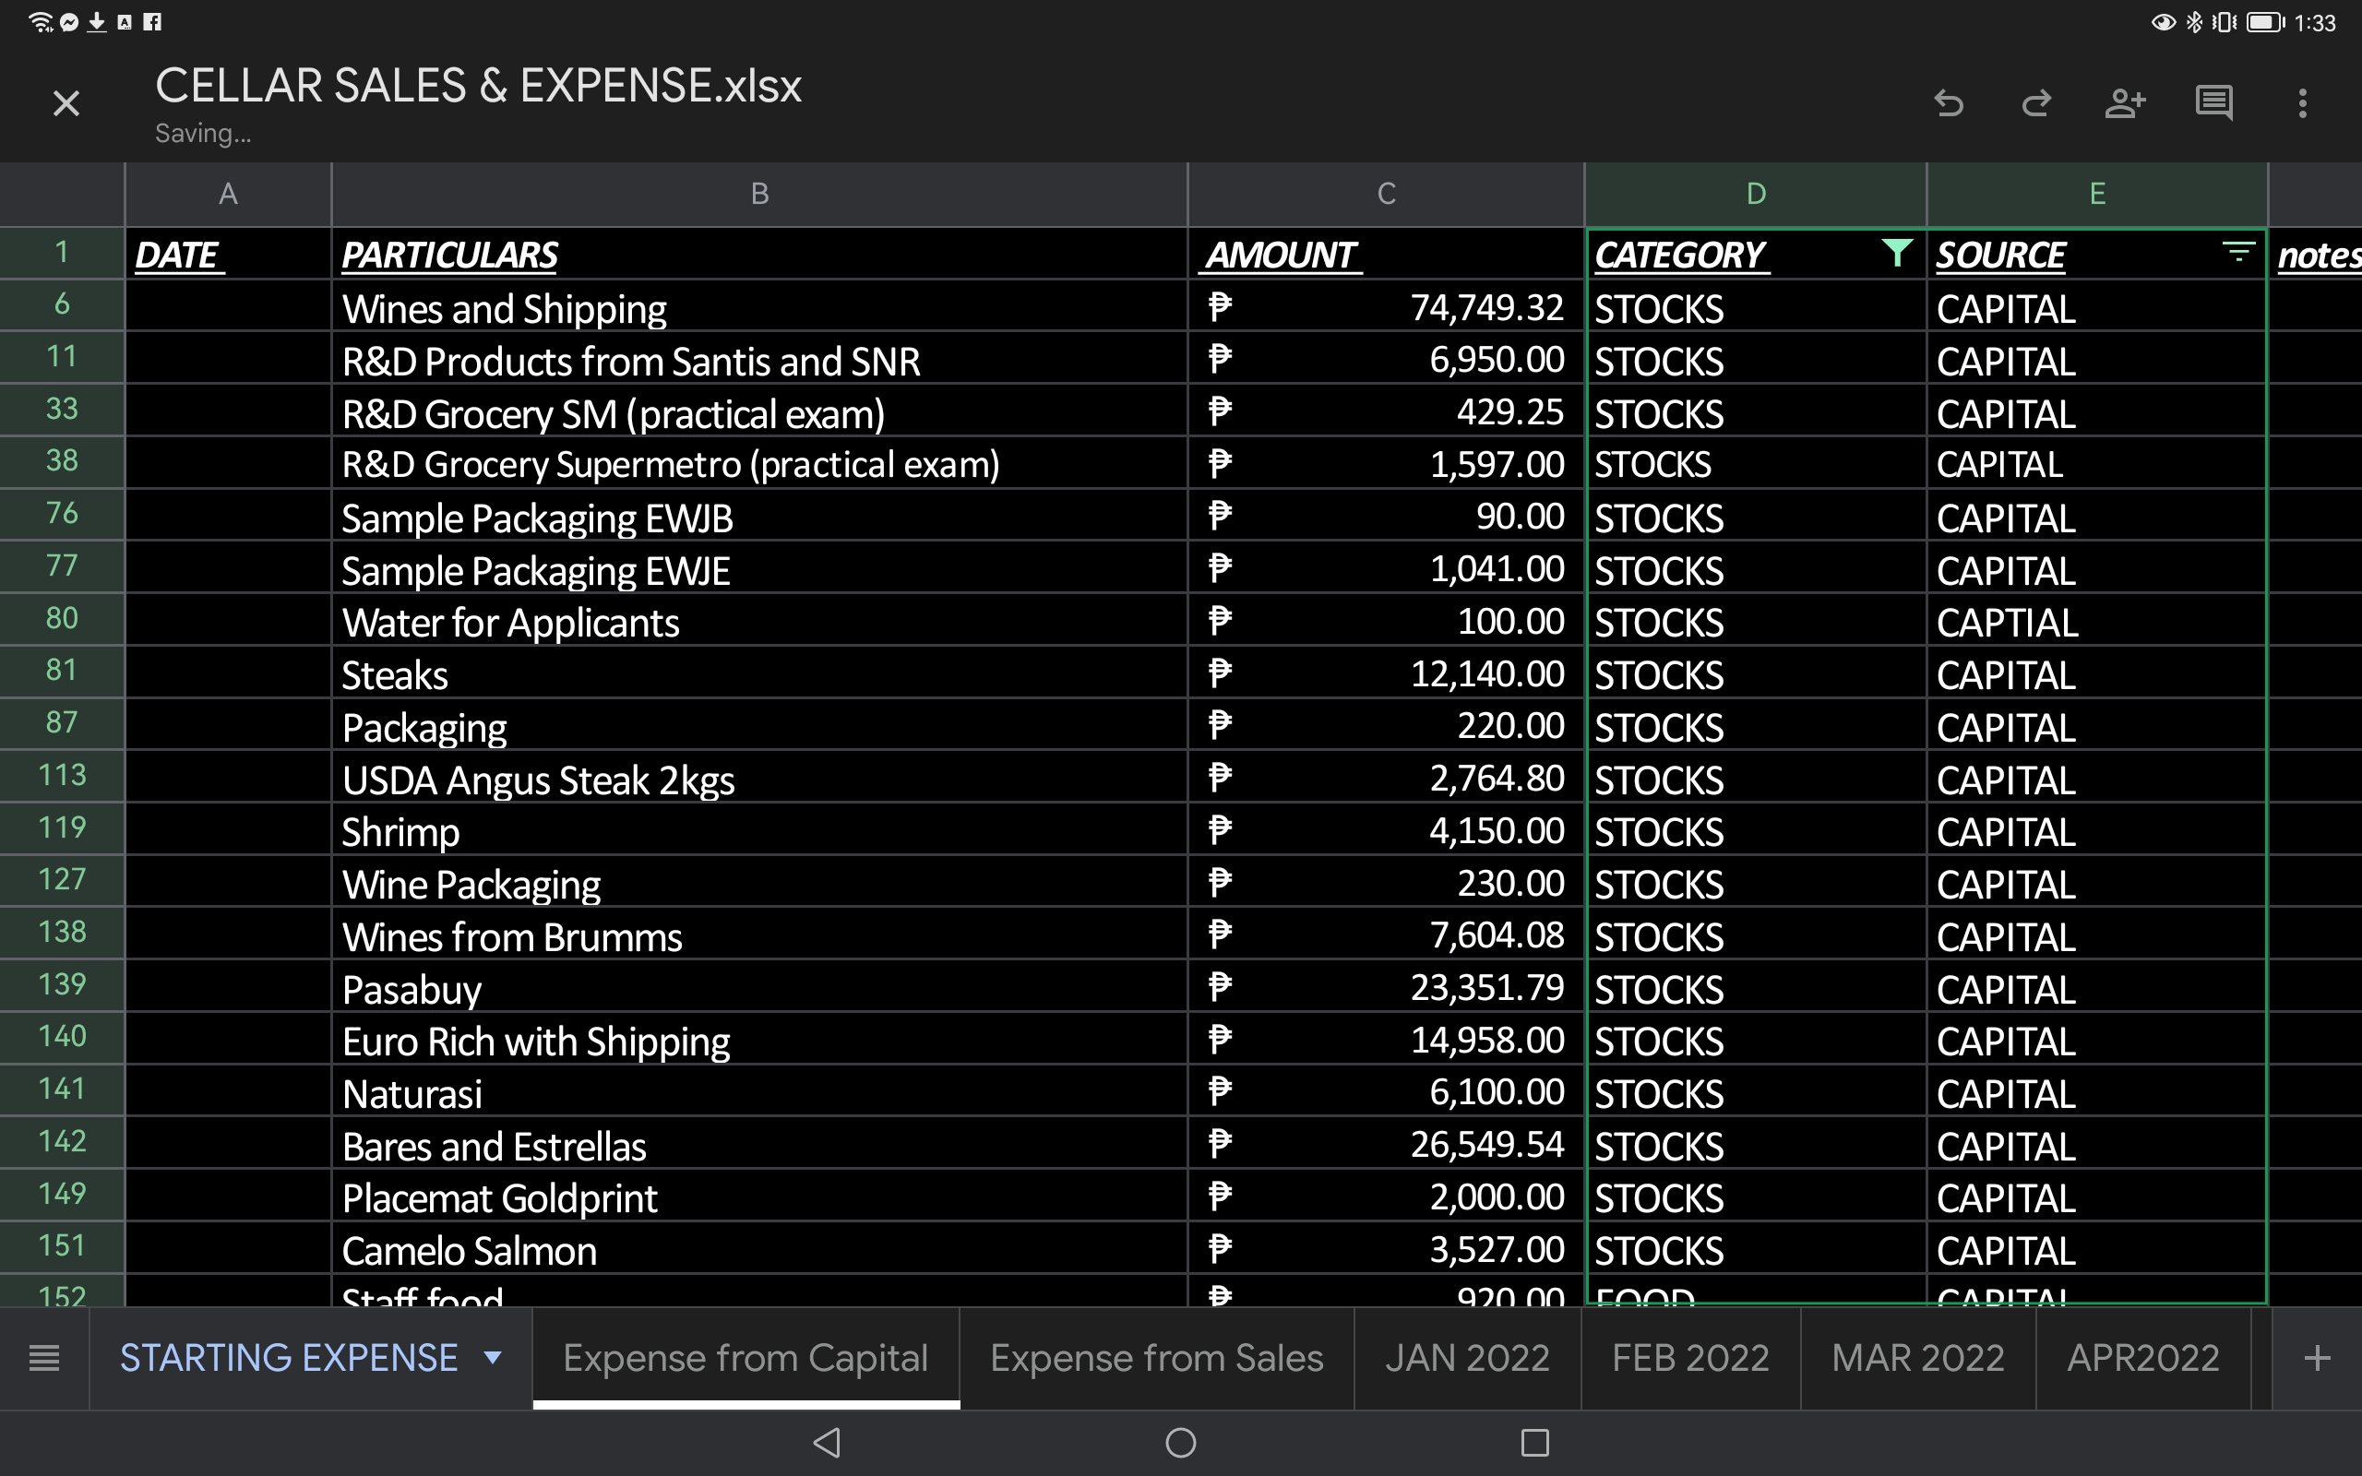Open the comments icon
The image size is (2362, 1476).
2213,102
